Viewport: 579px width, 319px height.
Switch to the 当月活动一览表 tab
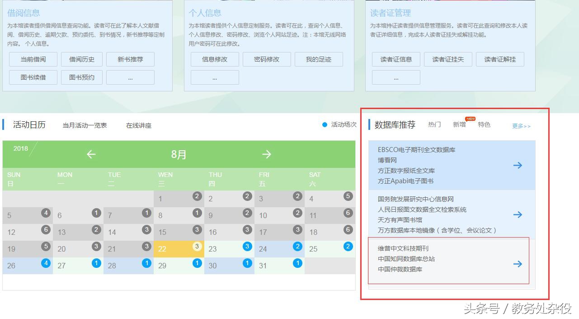point(84,125)
